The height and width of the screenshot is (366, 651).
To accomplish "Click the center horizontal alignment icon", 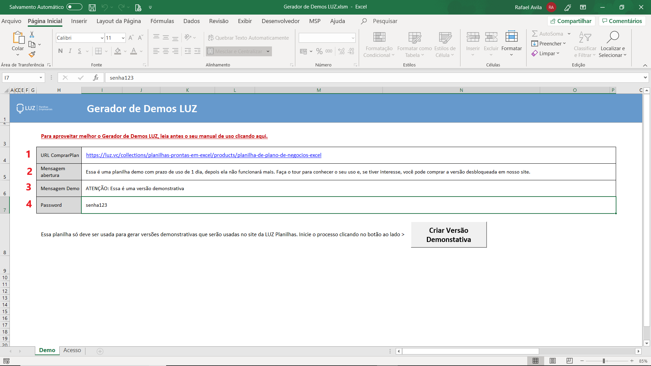I will pyautogui.click(x=166, y=51).
